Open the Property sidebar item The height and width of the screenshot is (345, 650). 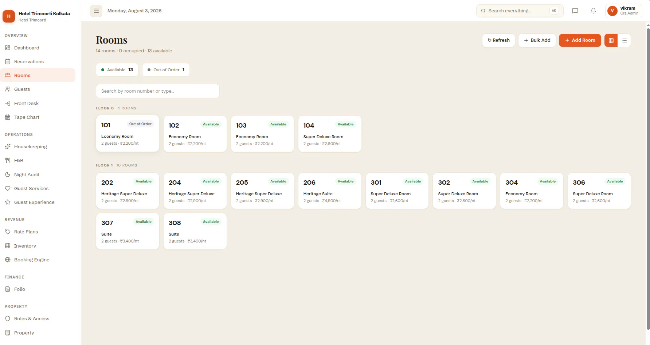pyautogui.click(x=38, y=333)
